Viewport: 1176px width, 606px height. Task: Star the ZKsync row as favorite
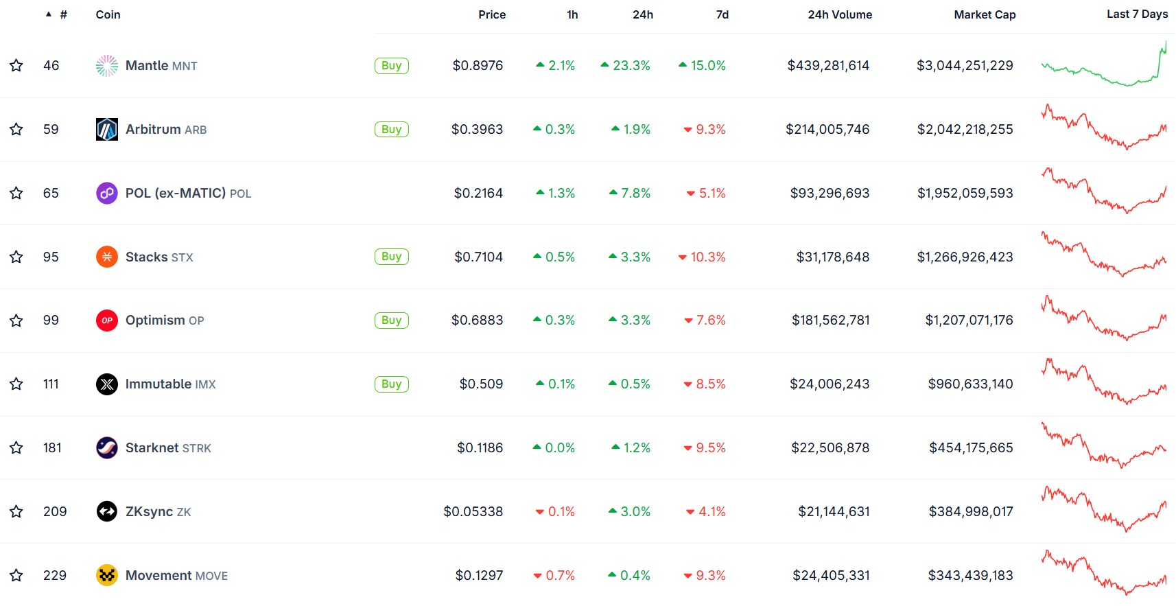coord(15,511)
